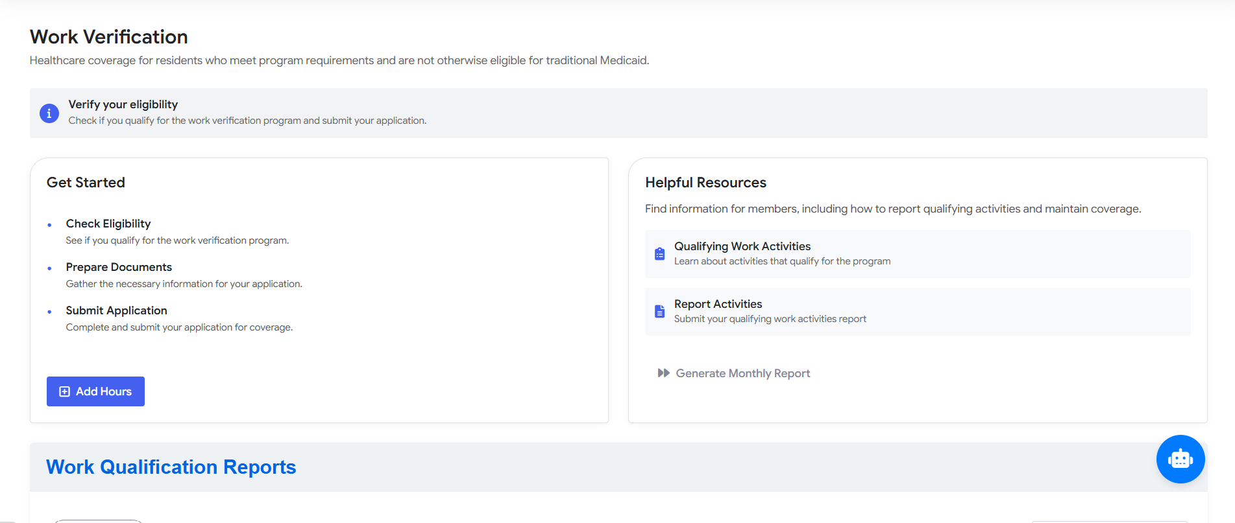Click the Verify your eligibility banner title
The image size is (1235, 523).
(123, 104)
